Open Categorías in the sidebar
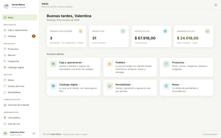The height and width of the screenshot is (138, 221). pyautogui.click(x=20, y=61)
